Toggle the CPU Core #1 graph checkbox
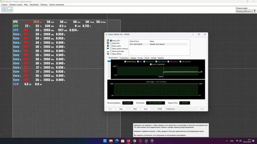The width and height of the screenshot is (257, 144). (x=144, y=62)
